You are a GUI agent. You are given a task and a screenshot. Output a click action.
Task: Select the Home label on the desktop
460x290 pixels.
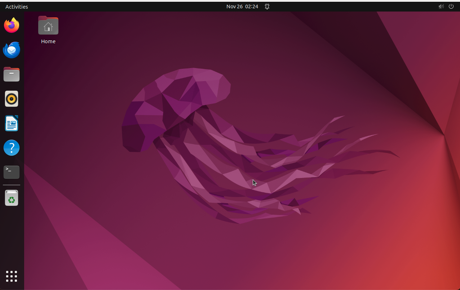coord(48,41)
